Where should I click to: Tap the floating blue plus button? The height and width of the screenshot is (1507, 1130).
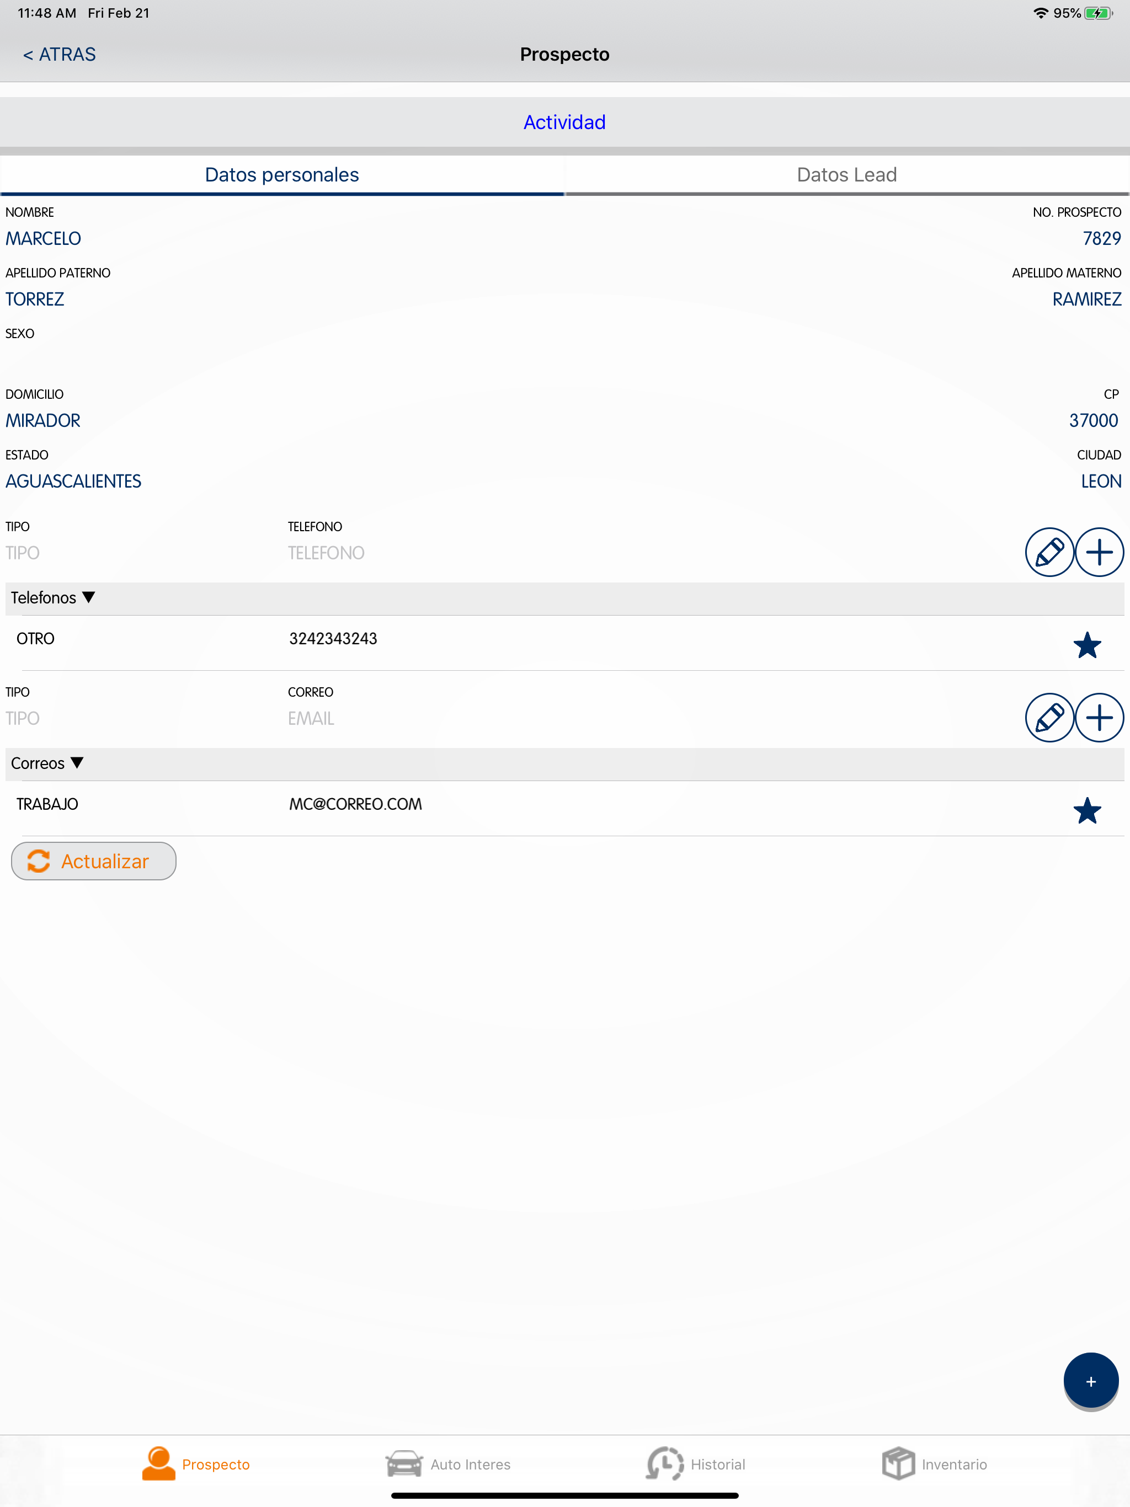[x=1090, y=1381]
